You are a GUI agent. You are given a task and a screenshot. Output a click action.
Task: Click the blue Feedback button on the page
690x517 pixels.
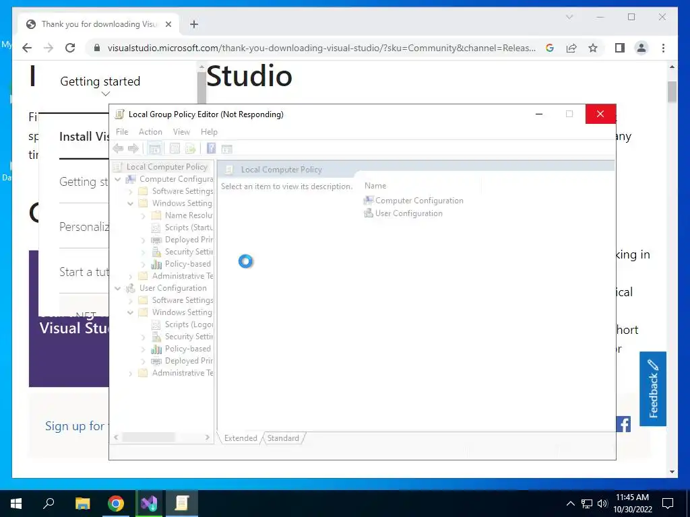(652, 388)
